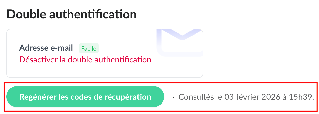Click the green "Facile" badge
The height and width of the screenshot is (114, 319).
(x=89, y=48)
